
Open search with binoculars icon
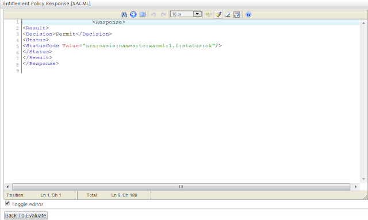[124, 14]
